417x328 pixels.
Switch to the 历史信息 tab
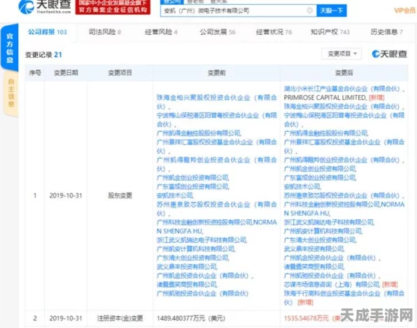(387, 32)
